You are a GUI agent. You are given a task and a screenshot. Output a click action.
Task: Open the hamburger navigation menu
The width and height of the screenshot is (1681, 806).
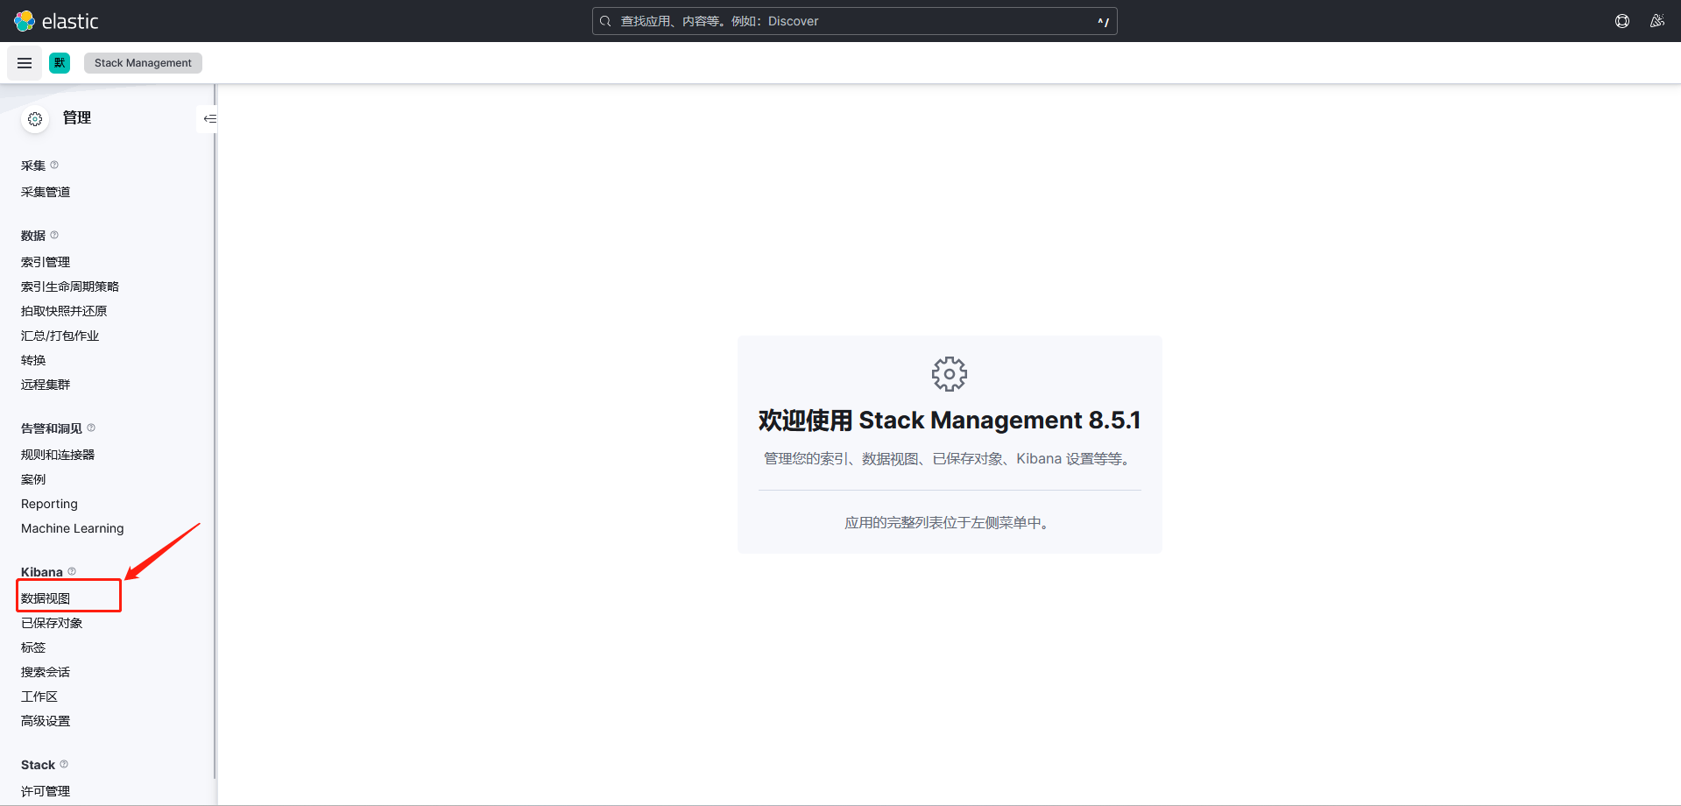[25, 63]
